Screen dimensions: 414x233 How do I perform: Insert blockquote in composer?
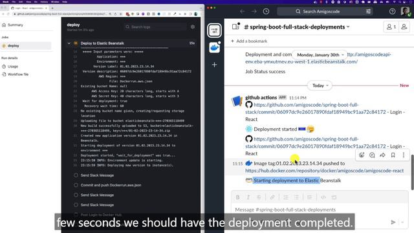click(x=310, y=197)
